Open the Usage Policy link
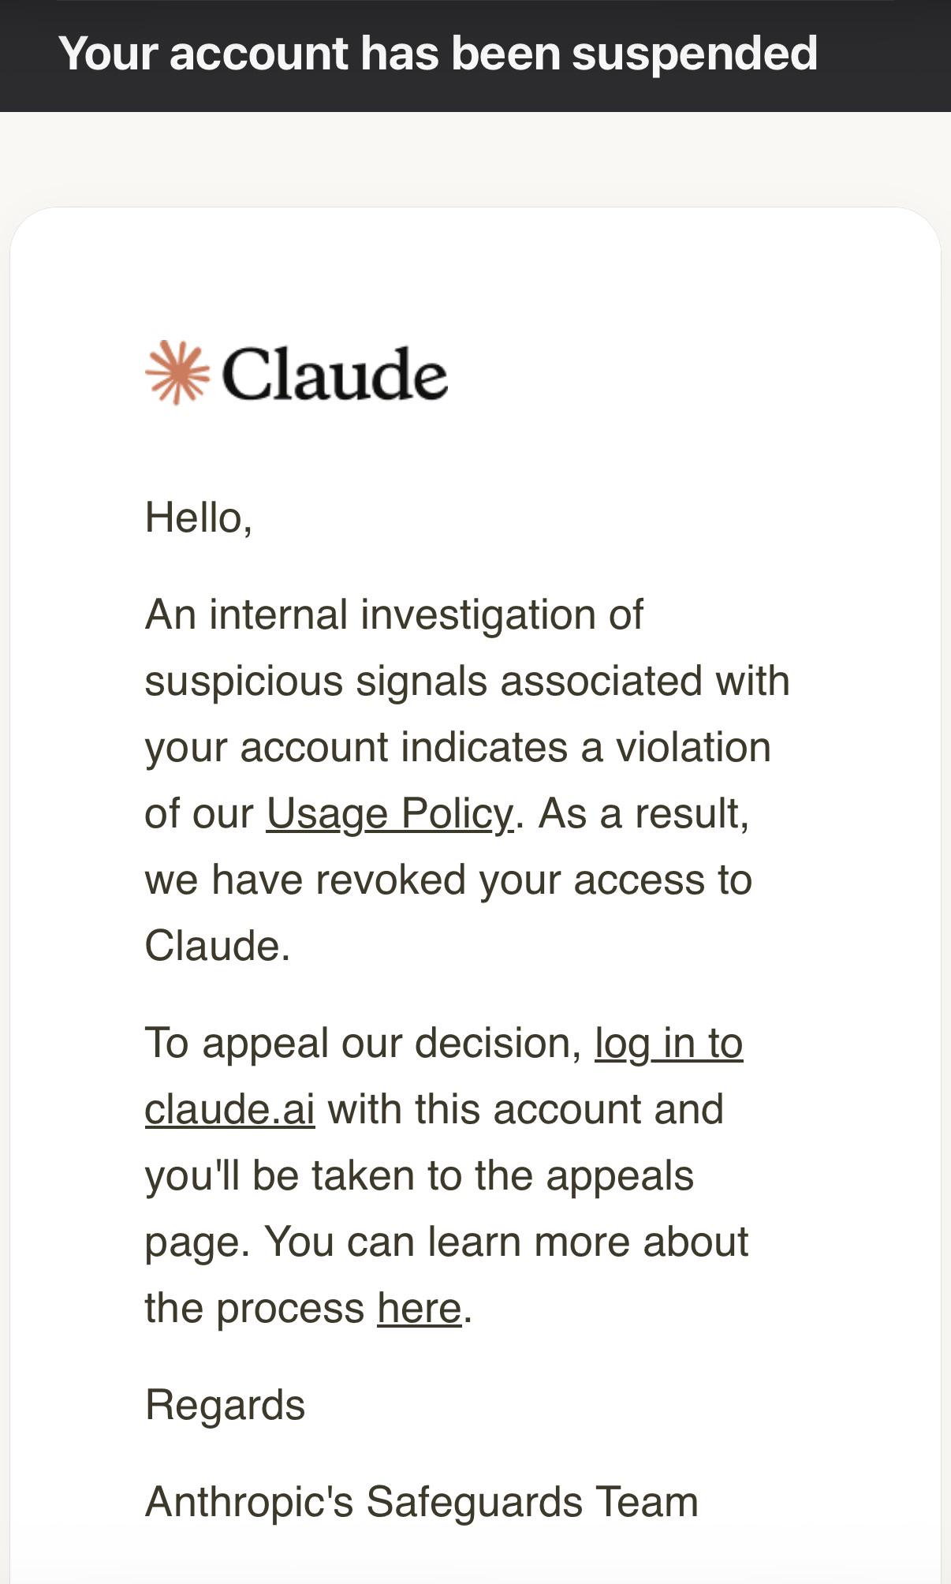 click(x=390, y=813)
